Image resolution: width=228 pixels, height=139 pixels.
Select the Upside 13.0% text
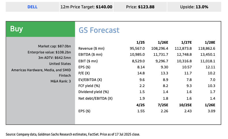click(194, 7)
